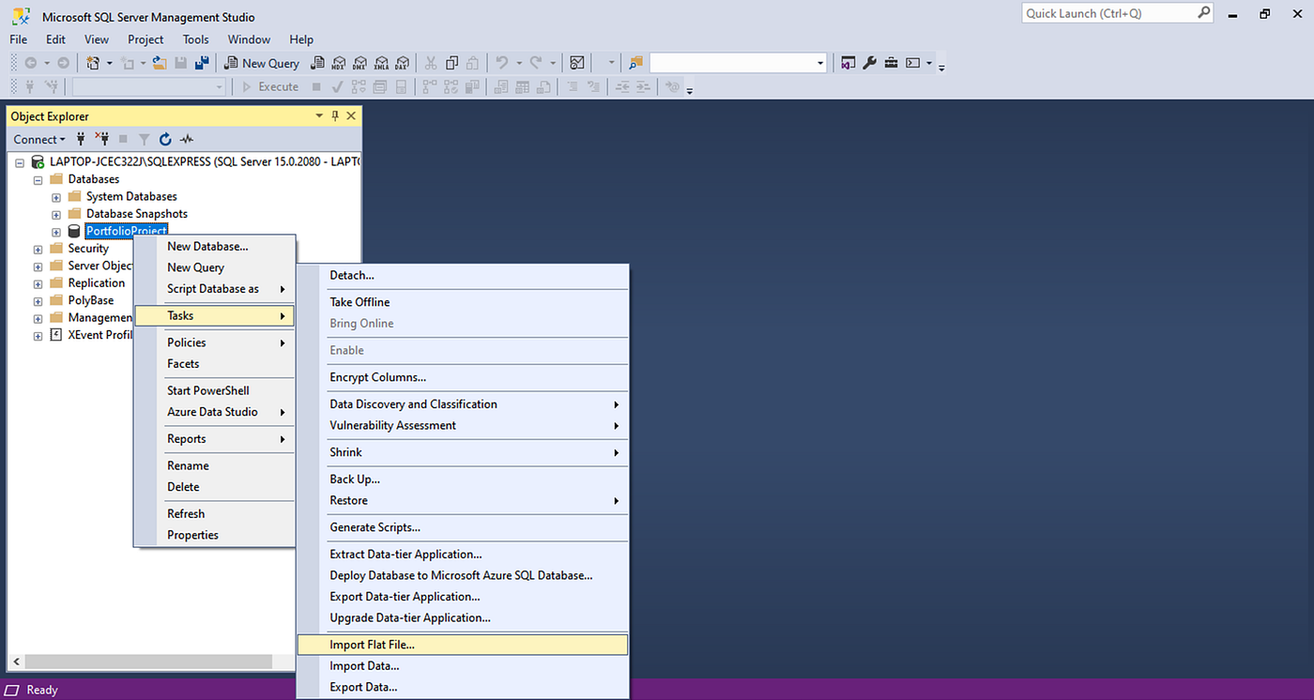Unpin the Object Explorer panel

click(x=334, y=115)
